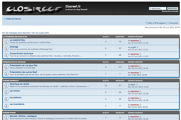
Task: Open Technique du récifal forum
Action: 19,84
